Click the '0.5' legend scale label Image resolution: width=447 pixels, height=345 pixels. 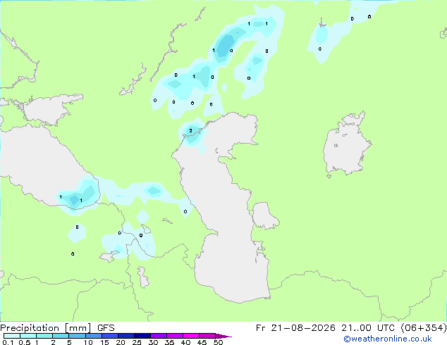25,342
